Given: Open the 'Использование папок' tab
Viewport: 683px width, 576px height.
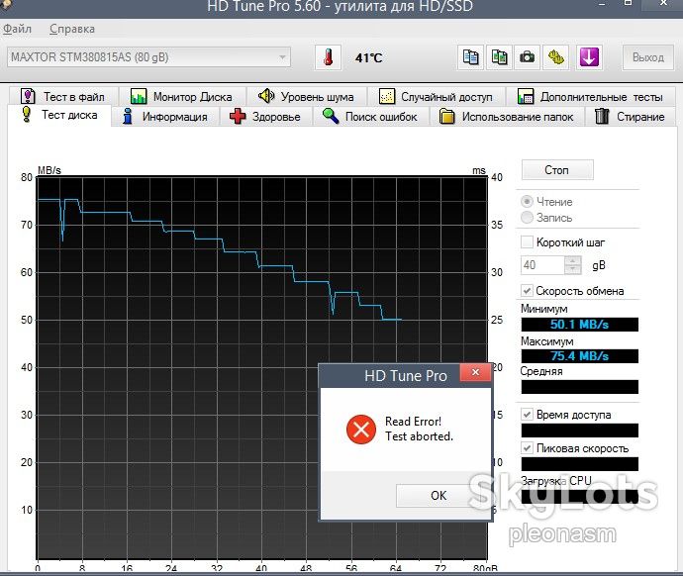Looking at the screenshot, I should 507,117.
